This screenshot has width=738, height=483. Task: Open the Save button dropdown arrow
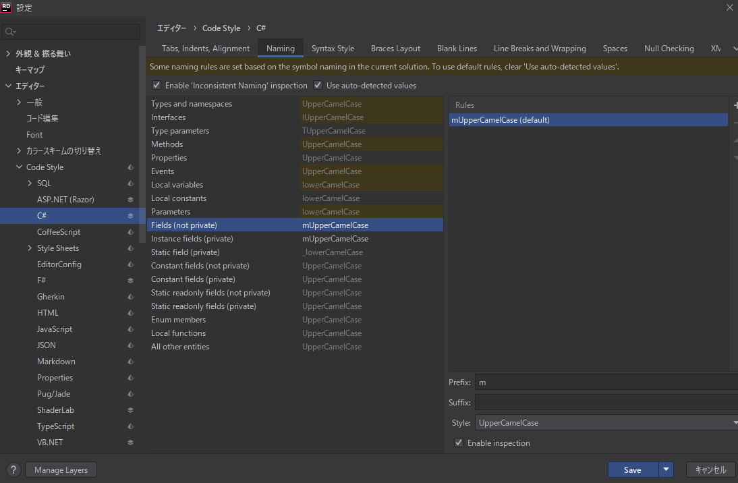tap(666, 470)
